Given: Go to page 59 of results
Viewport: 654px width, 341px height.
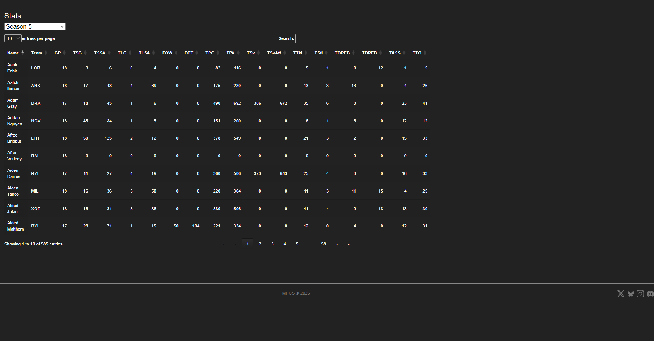Looking at the screenshot, I should pos(324,244).
